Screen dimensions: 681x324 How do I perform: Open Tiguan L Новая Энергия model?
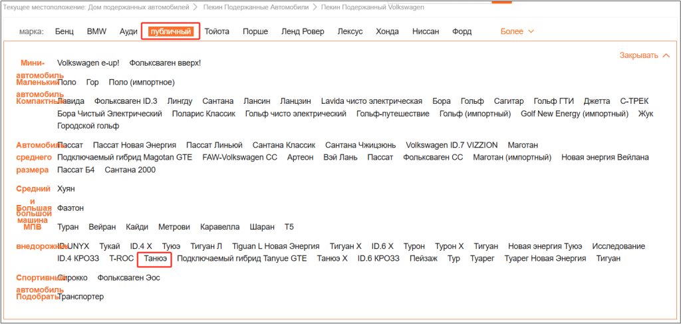tap(276, 246)
